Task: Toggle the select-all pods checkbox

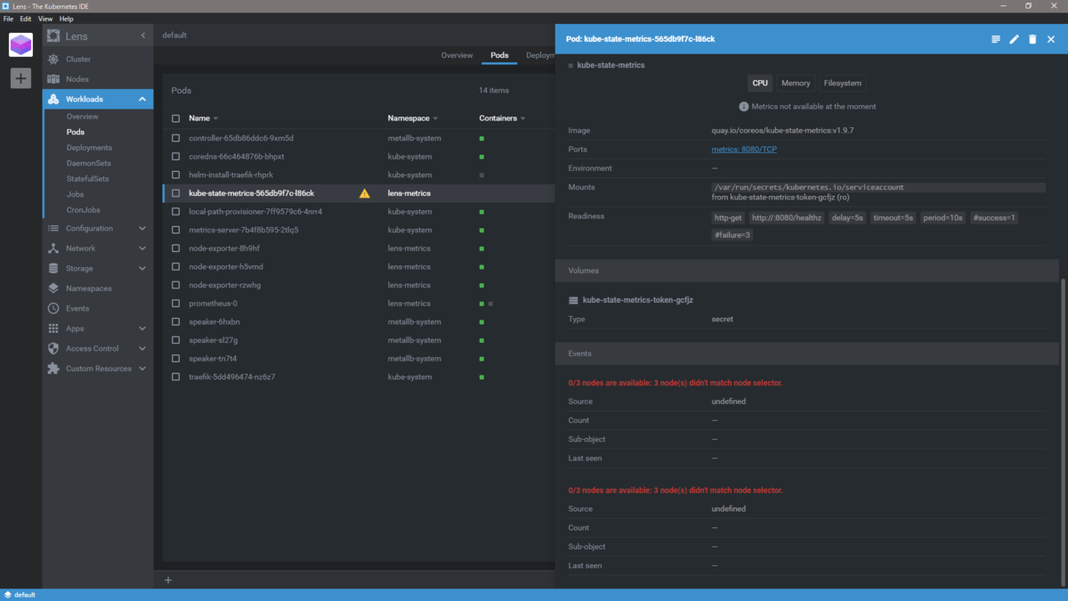Action: click(175, 118)
